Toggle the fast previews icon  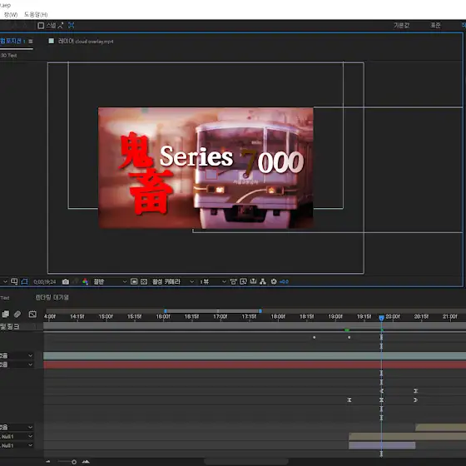[x=243, y=281]
